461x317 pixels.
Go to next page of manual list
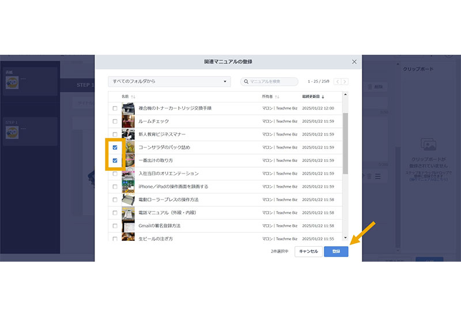tap(345, 82)
